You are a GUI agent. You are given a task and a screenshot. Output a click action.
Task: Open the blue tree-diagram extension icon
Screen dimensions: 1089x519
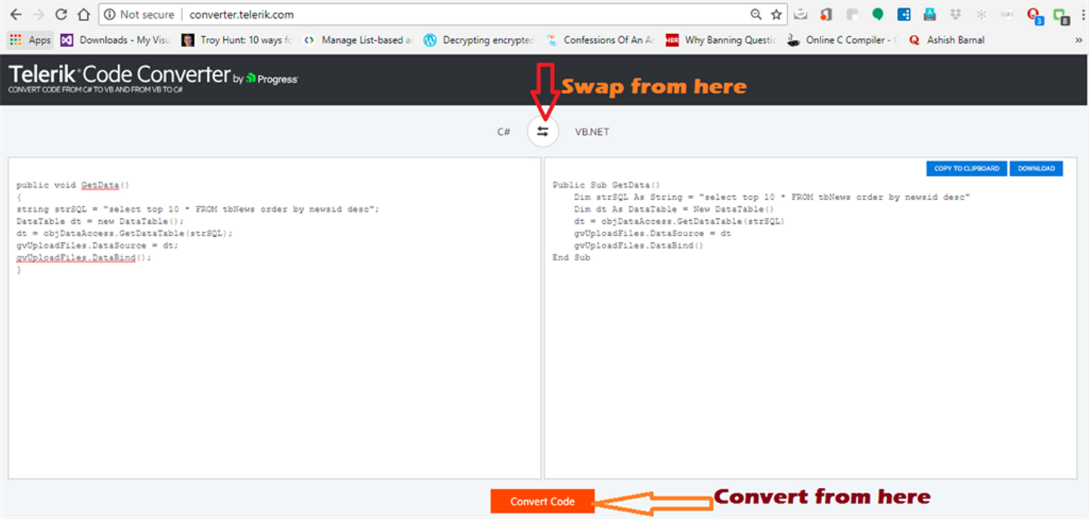[x=904, y=14]
